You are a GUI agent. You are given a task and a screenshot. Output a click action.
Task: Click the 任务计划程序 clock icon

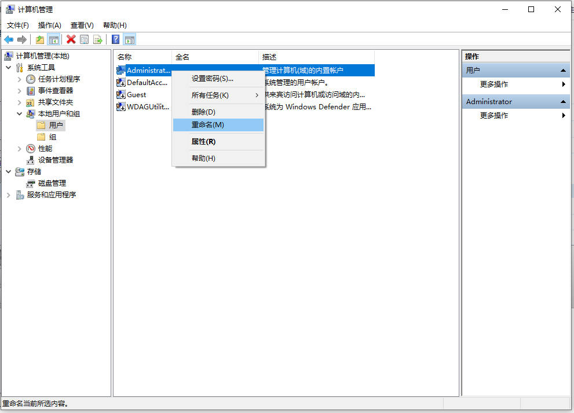(31, 79)
